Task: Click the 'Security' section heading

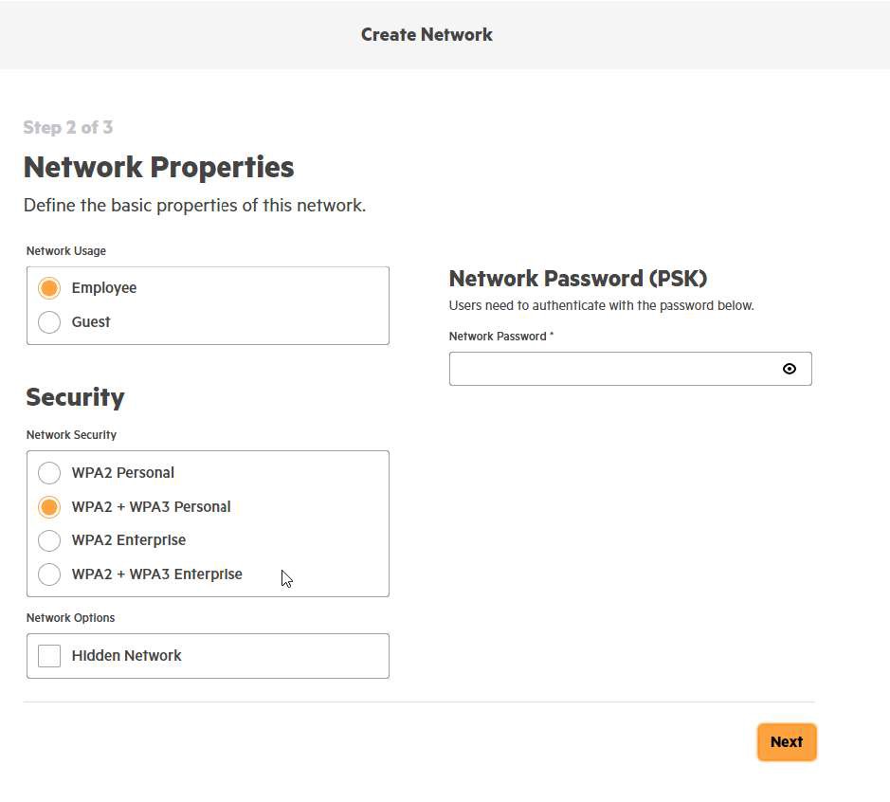Action: tap(75, 397)
